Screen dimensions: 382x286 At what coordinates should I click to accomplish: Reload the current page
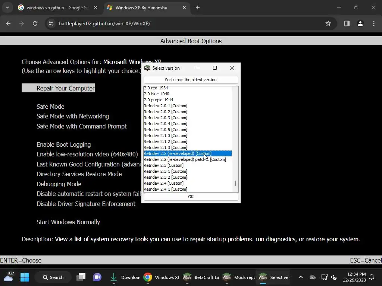tap(35, 23)
